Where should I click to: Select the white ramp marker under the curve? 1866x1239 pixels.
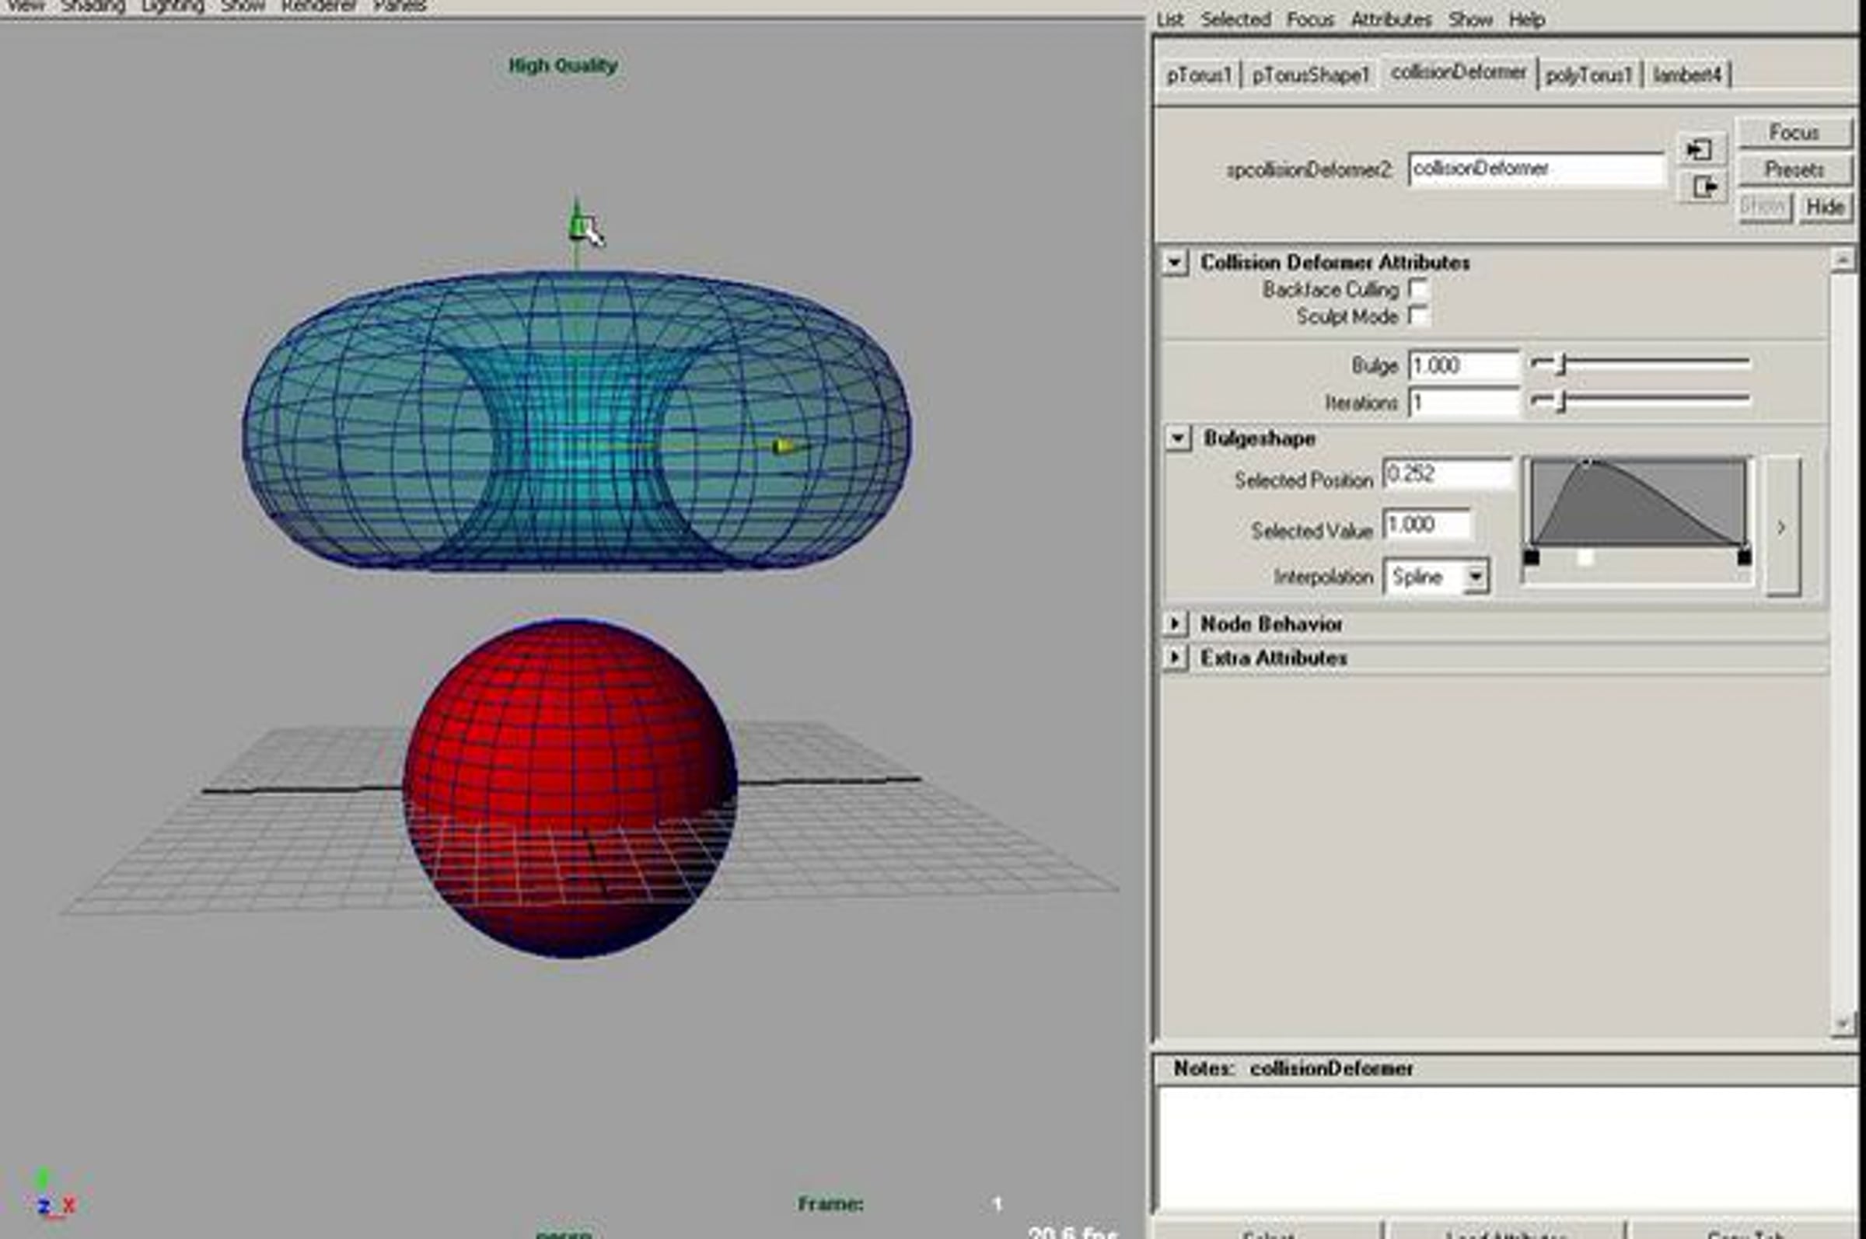point(1585,558)
